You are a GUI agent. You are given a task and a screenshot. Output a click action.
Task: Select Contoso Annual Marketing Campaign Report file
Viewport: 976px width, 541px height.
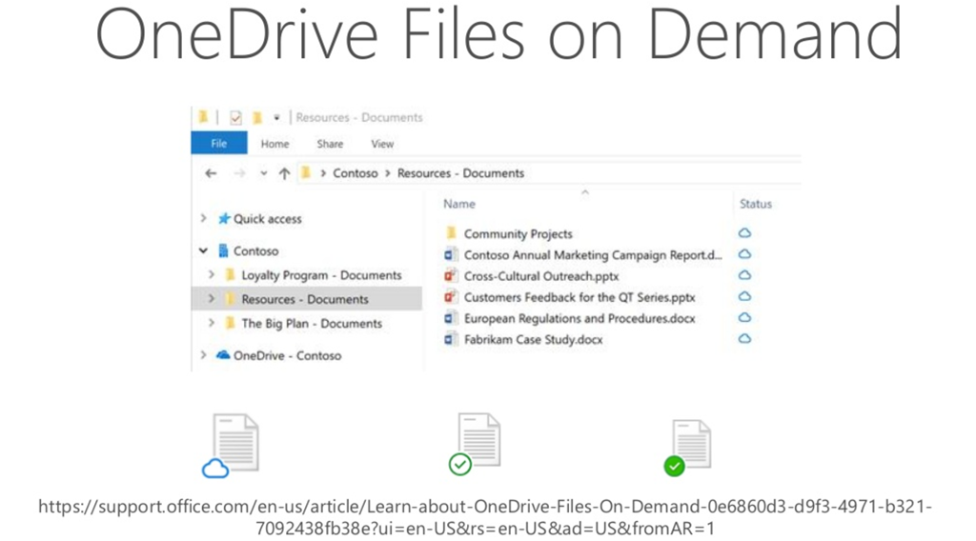pos(593,255)
